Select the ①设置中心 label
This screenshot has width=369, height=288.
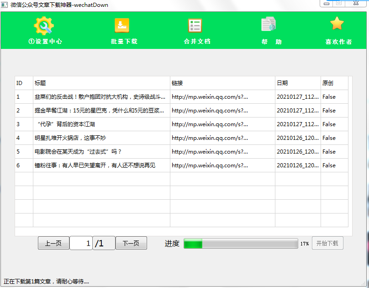pos(45,42)
